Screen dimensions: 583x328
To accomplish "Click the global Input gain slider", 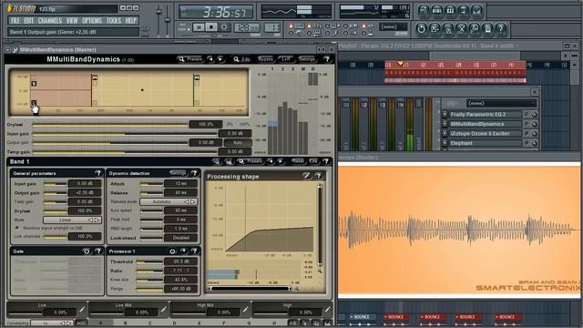I will tap(125, 134).
